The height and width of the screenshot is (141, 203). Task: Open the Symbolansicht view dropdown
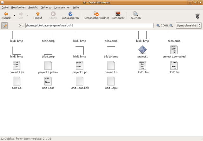point(189,25)
